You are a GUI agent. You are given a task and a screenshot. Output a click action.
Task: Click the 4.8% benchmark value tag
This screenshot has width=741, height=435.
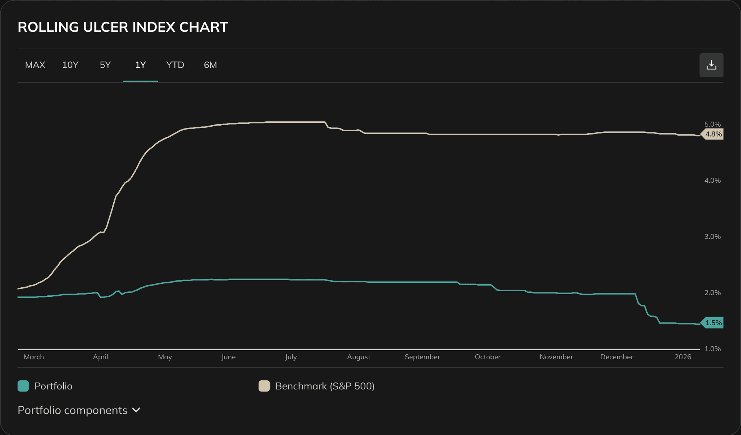[713, 134]
